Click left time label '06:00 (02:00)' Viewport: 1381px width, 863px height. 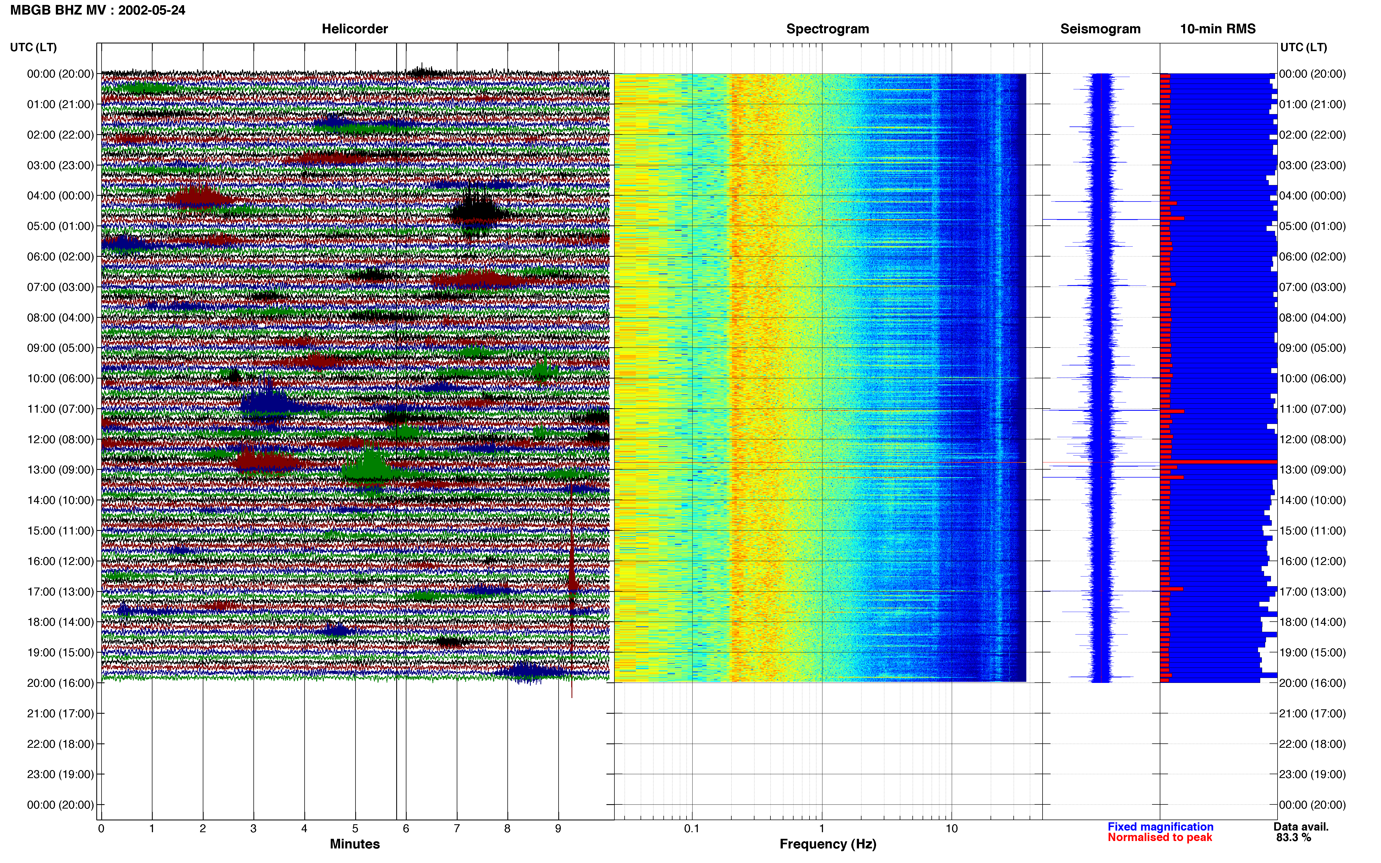[x=61, y=256]
